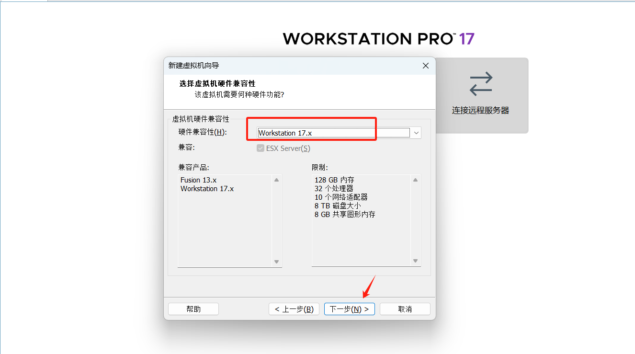Image resolution: width=635 pixels, height=354 pixels.
Task: Click the 连接远程服务器 arrows icon
Action: pyautogui.click(x=481, y=84)
